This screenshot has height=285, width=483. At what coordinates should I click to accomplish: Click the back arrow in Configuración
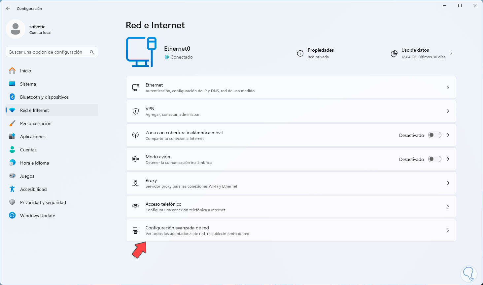click(x=8, y=8)
